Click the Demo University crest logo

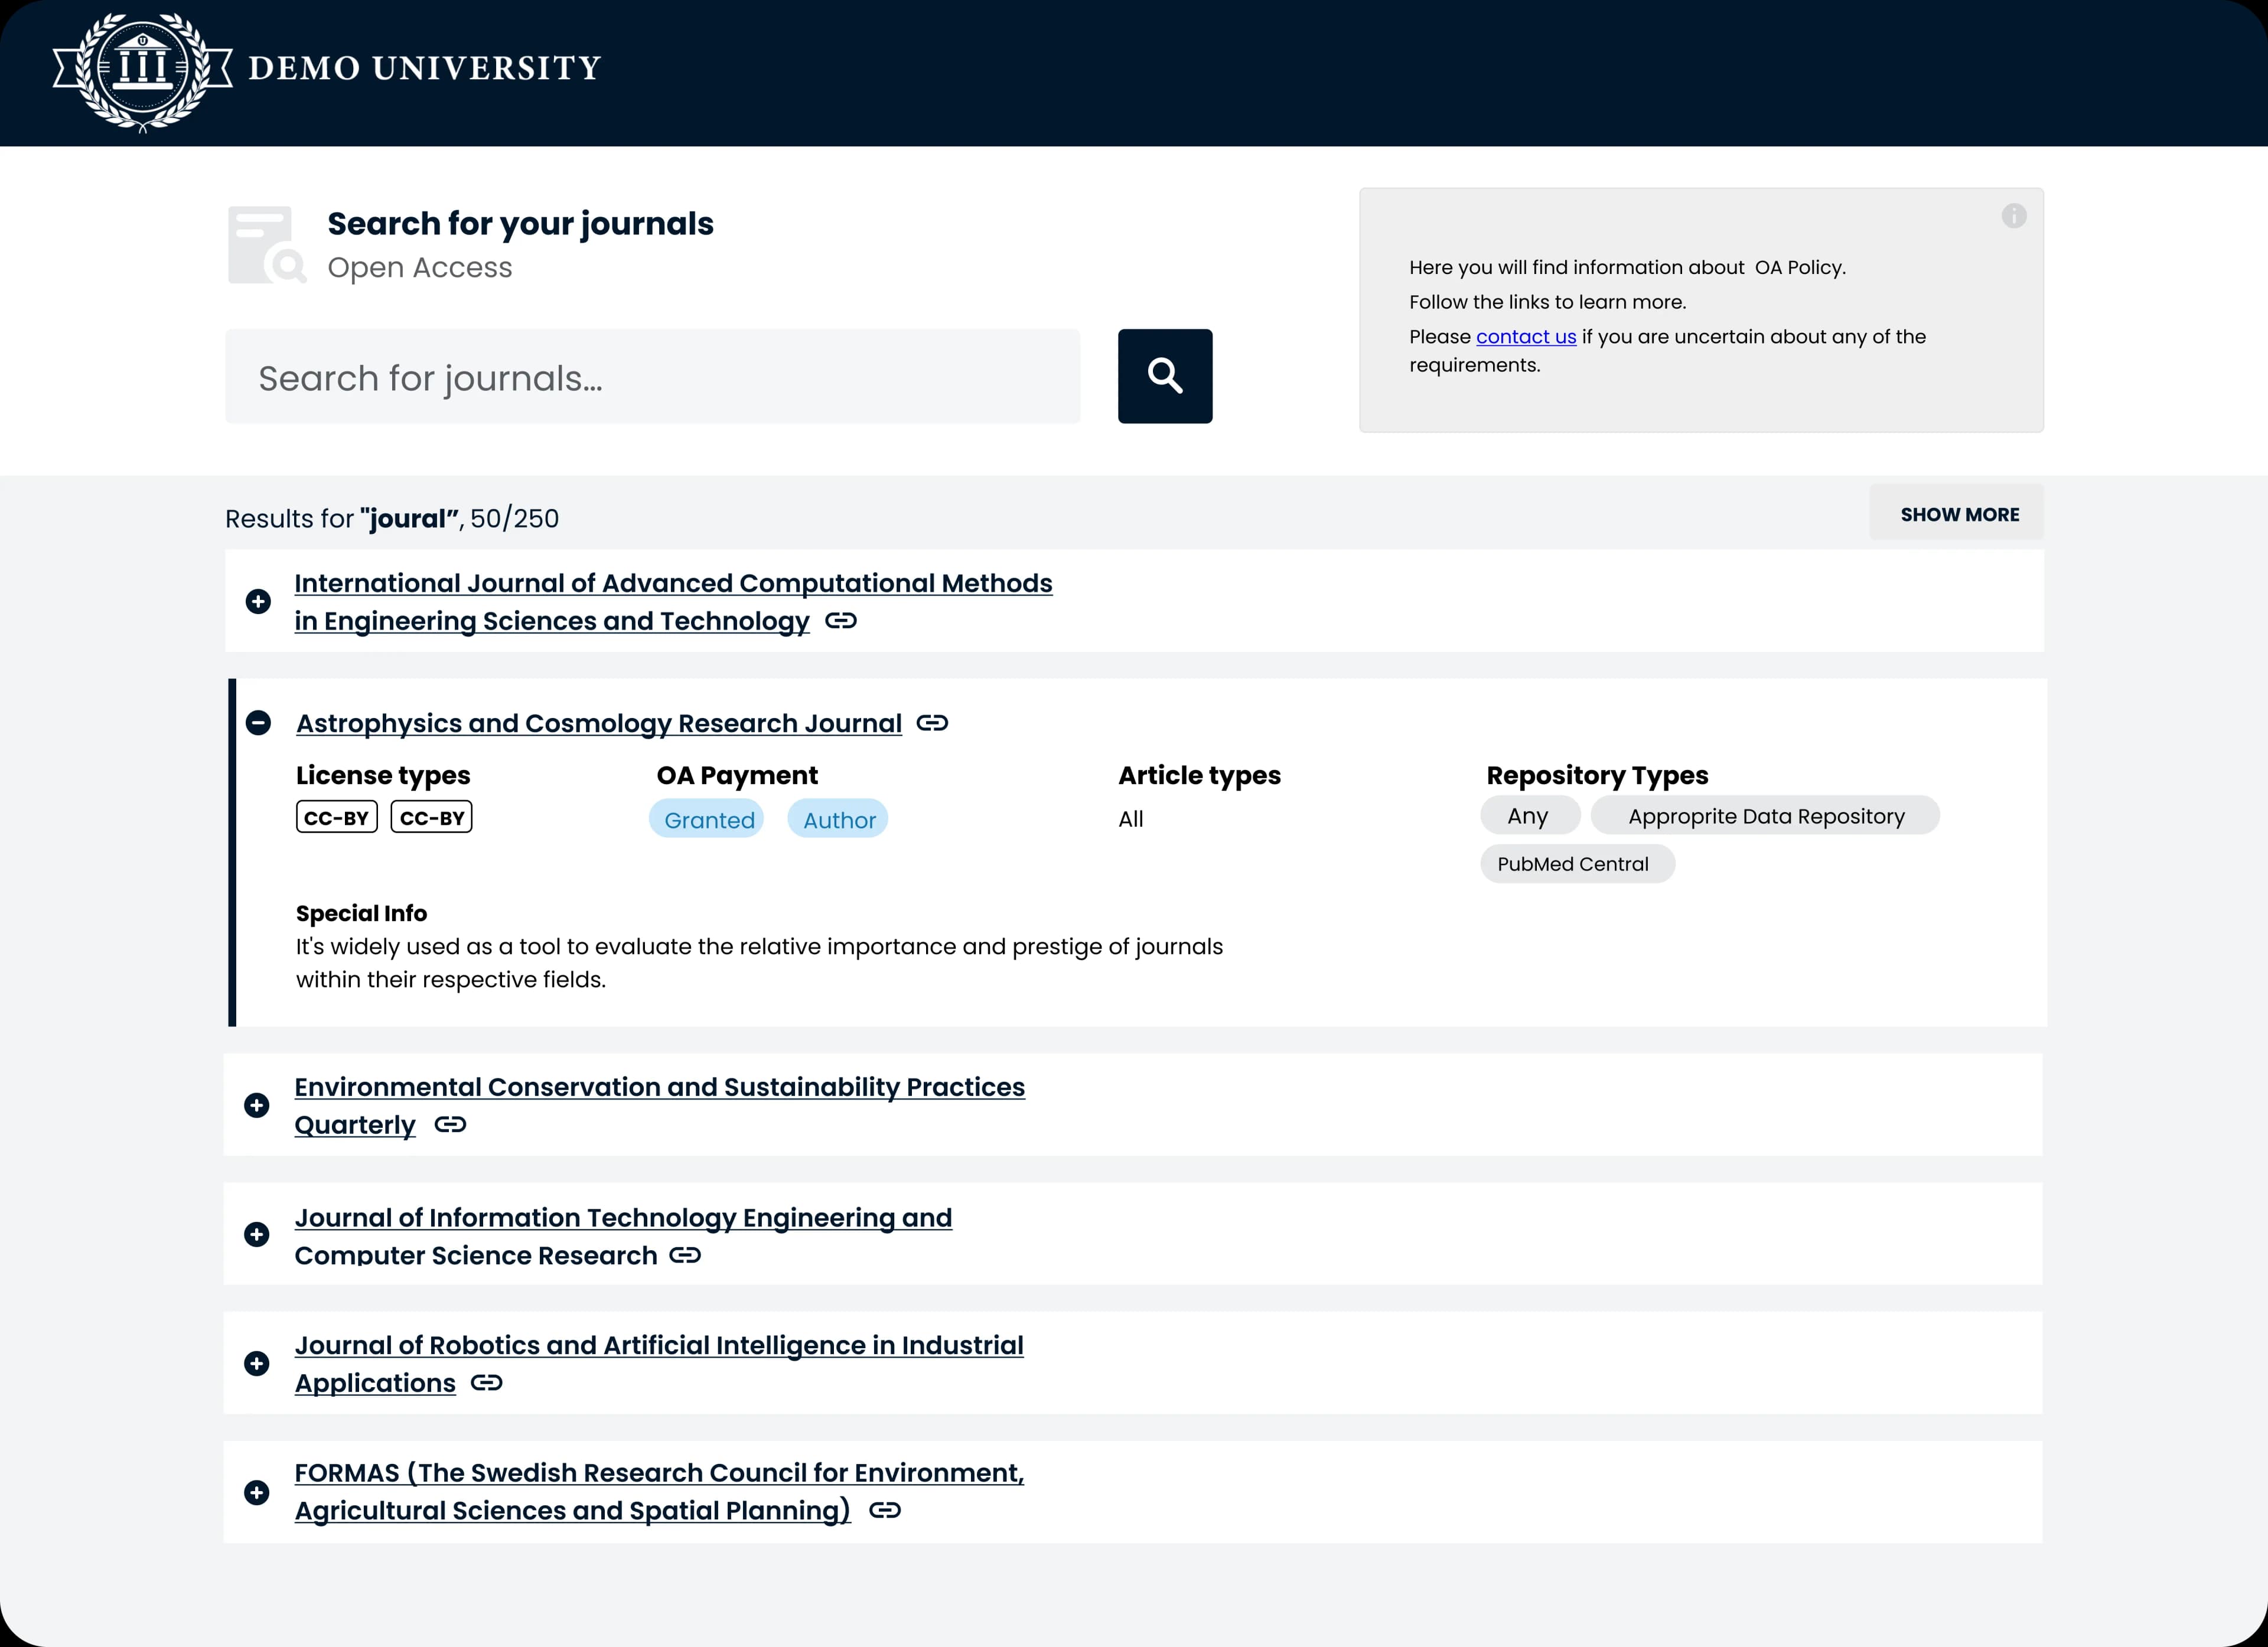tap(143, 72)
